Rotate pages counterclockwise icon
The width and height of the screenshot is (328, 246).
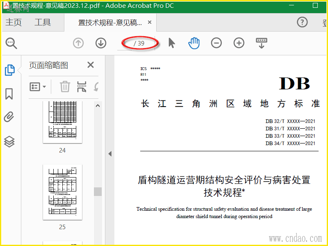[96, 87]
